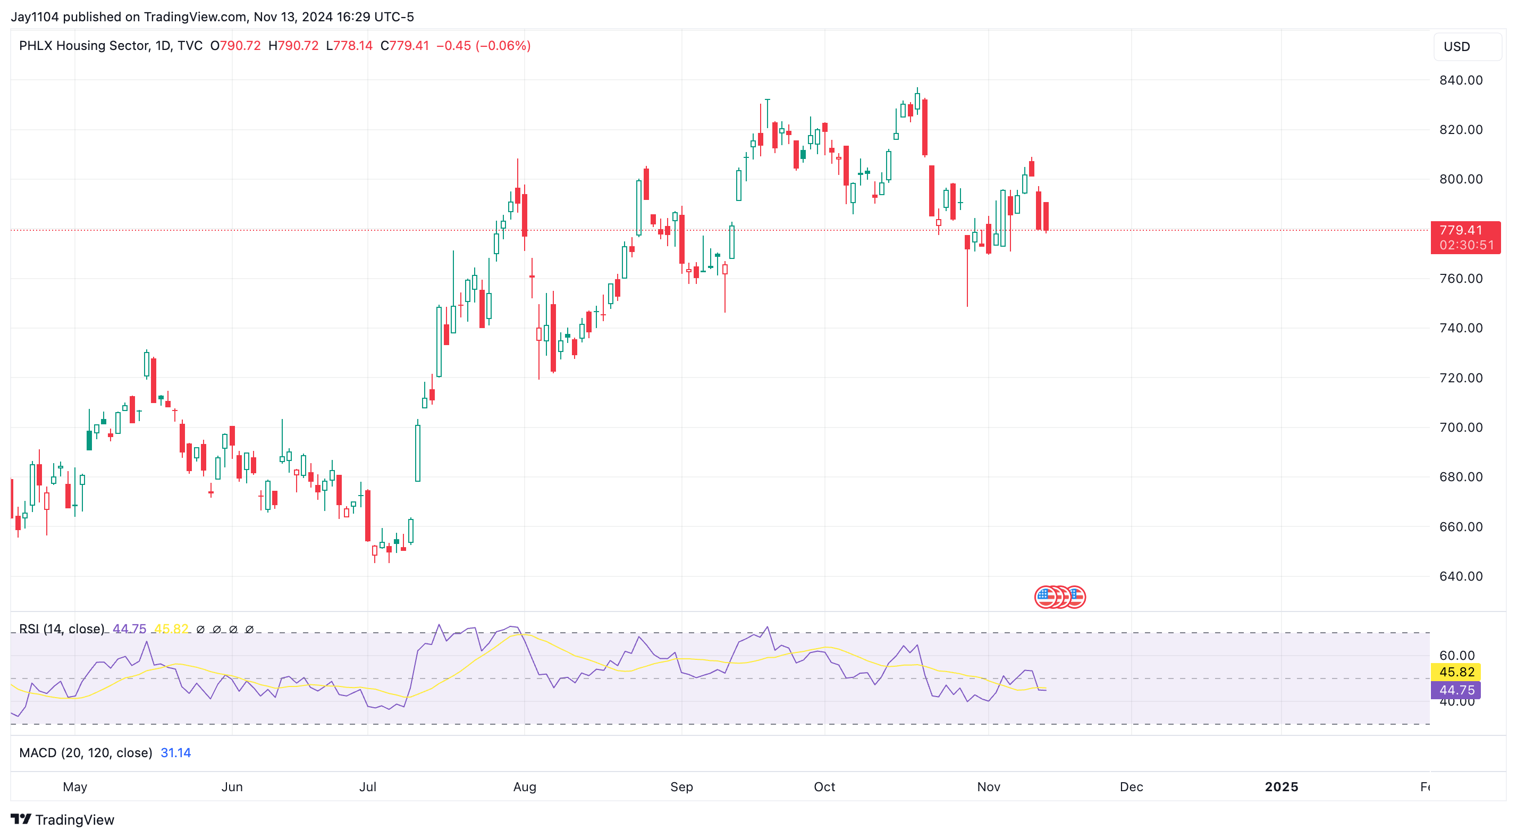The image size is (1517, 838).
Task: Click the Jun label on time axis
Action: coord(232,787)
